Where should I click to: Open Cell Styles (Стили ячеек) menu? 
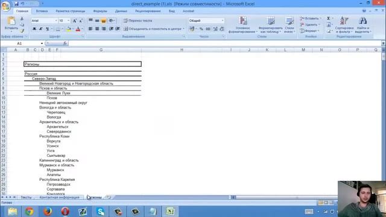(289, 25)
